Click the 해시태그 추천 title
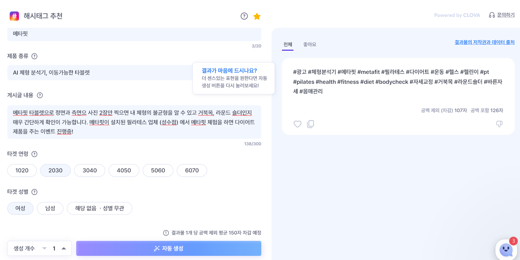Viewport: 520px width, 260px height. (x=43, y=16)
